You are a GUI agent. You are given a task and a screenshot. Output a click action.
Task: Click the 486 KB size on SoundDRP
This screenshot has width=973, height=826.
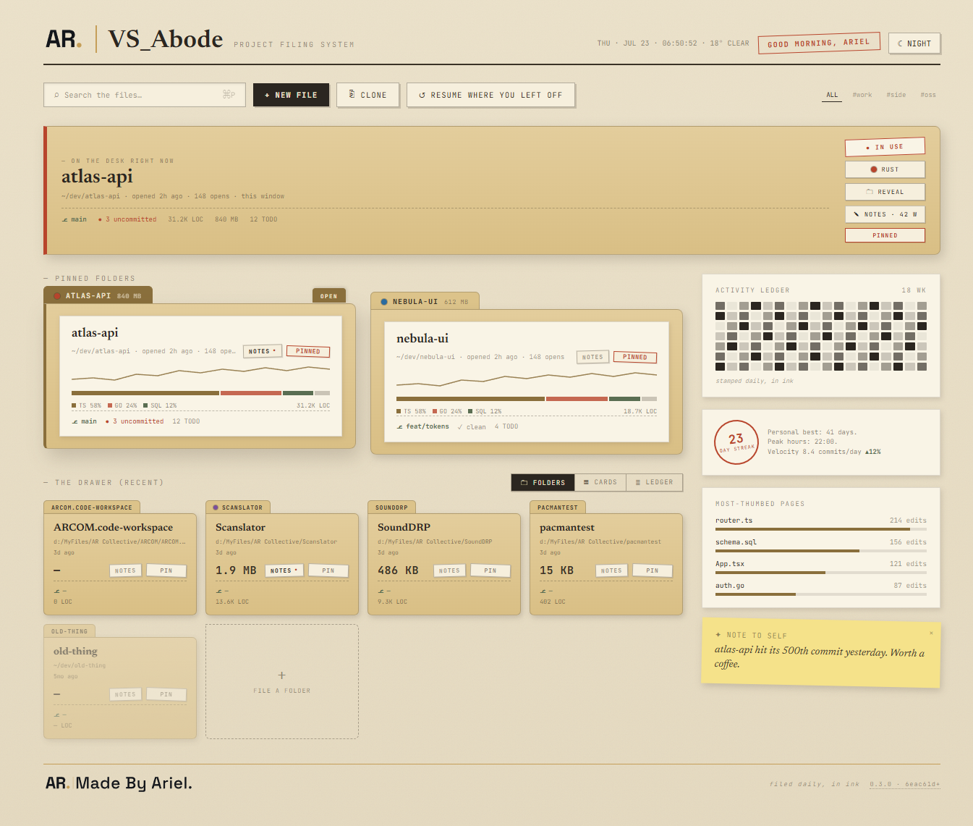click(398, 570)
